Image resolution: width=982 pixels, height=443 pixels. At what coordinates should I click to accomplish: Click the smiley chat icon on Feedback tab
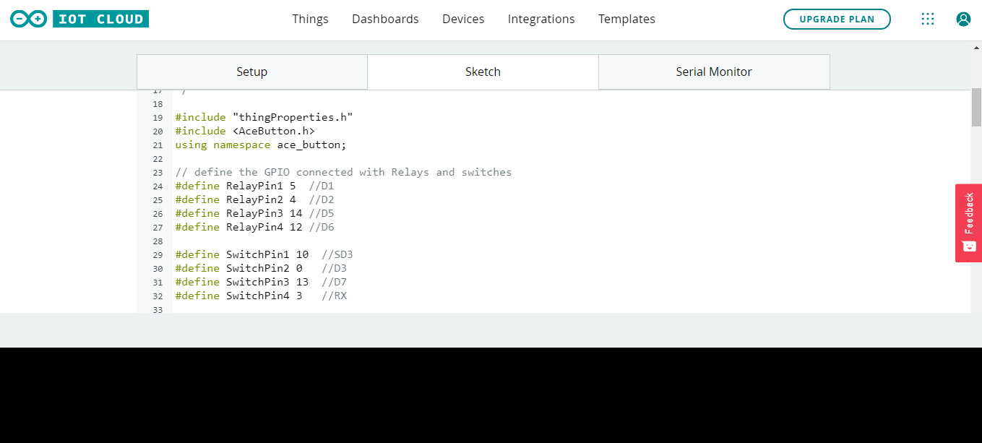pyautogui.click(x=968, y=246)
